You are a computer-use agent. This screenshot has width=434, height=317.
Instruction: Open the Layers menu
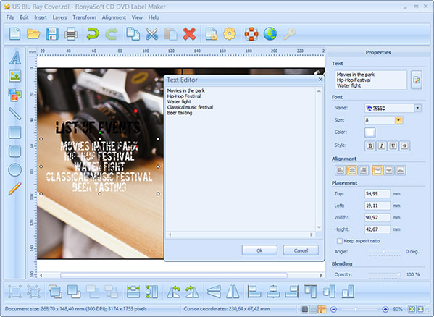point(59,17)
